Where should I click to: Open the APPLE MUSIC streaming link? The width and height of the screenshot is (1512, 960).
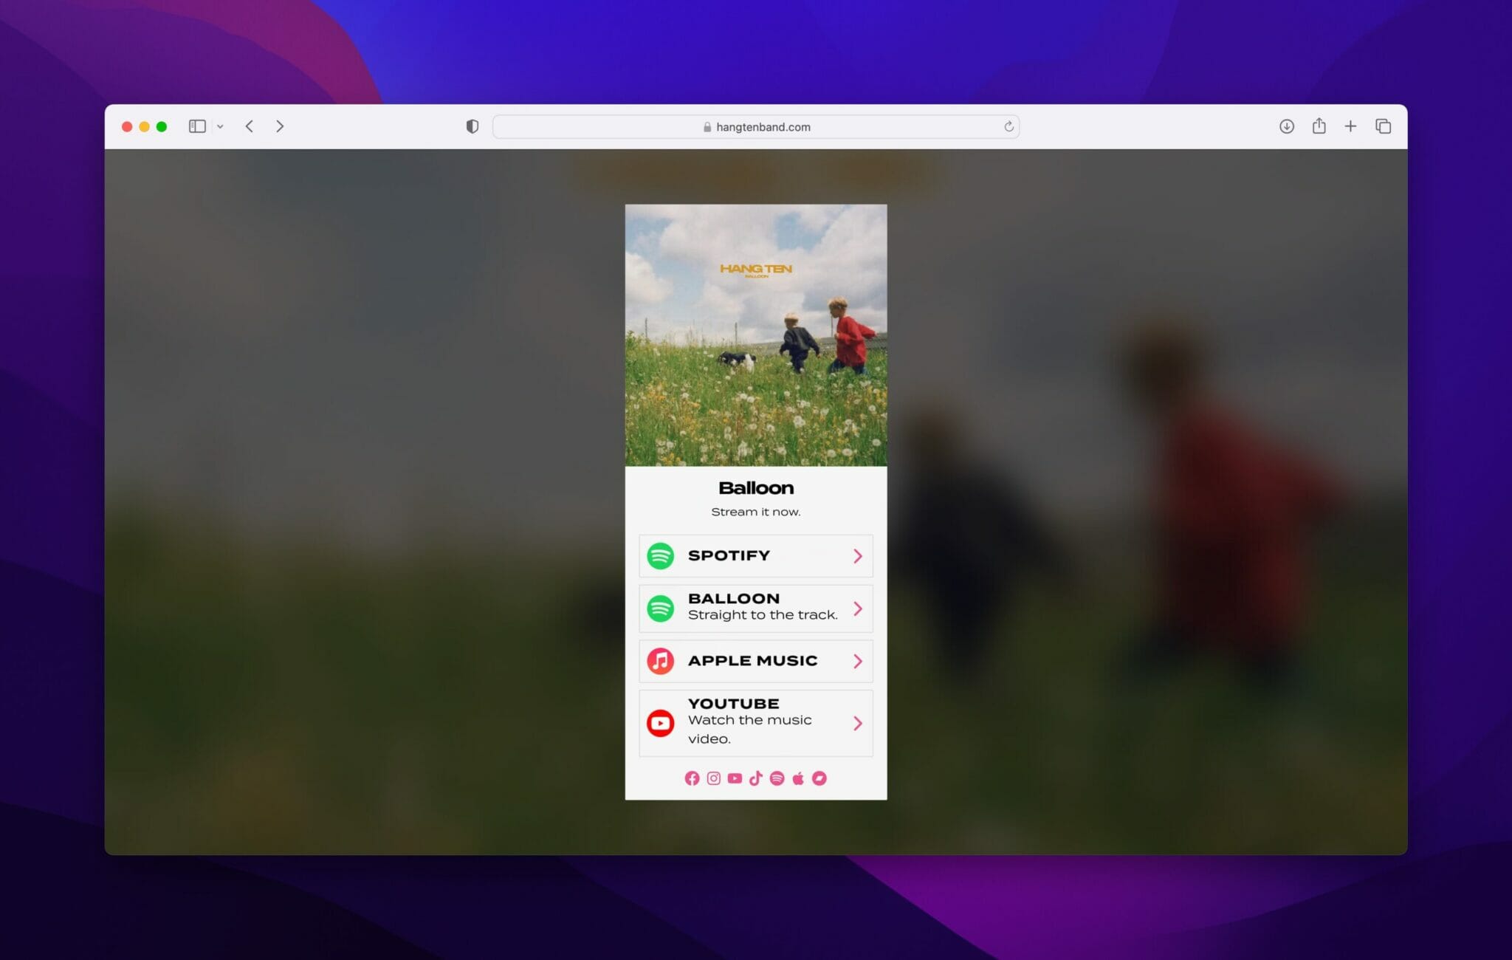point(756,661)
